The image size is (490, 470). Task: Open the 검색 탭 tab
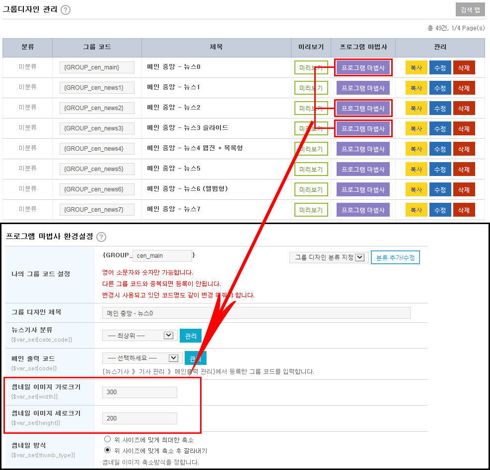tap(470, 10)
